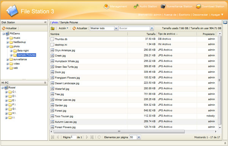Viewport: 228px width, 146px height.
Task: Click Actualizar in the file list toolbar
Action: coord(80,28)
